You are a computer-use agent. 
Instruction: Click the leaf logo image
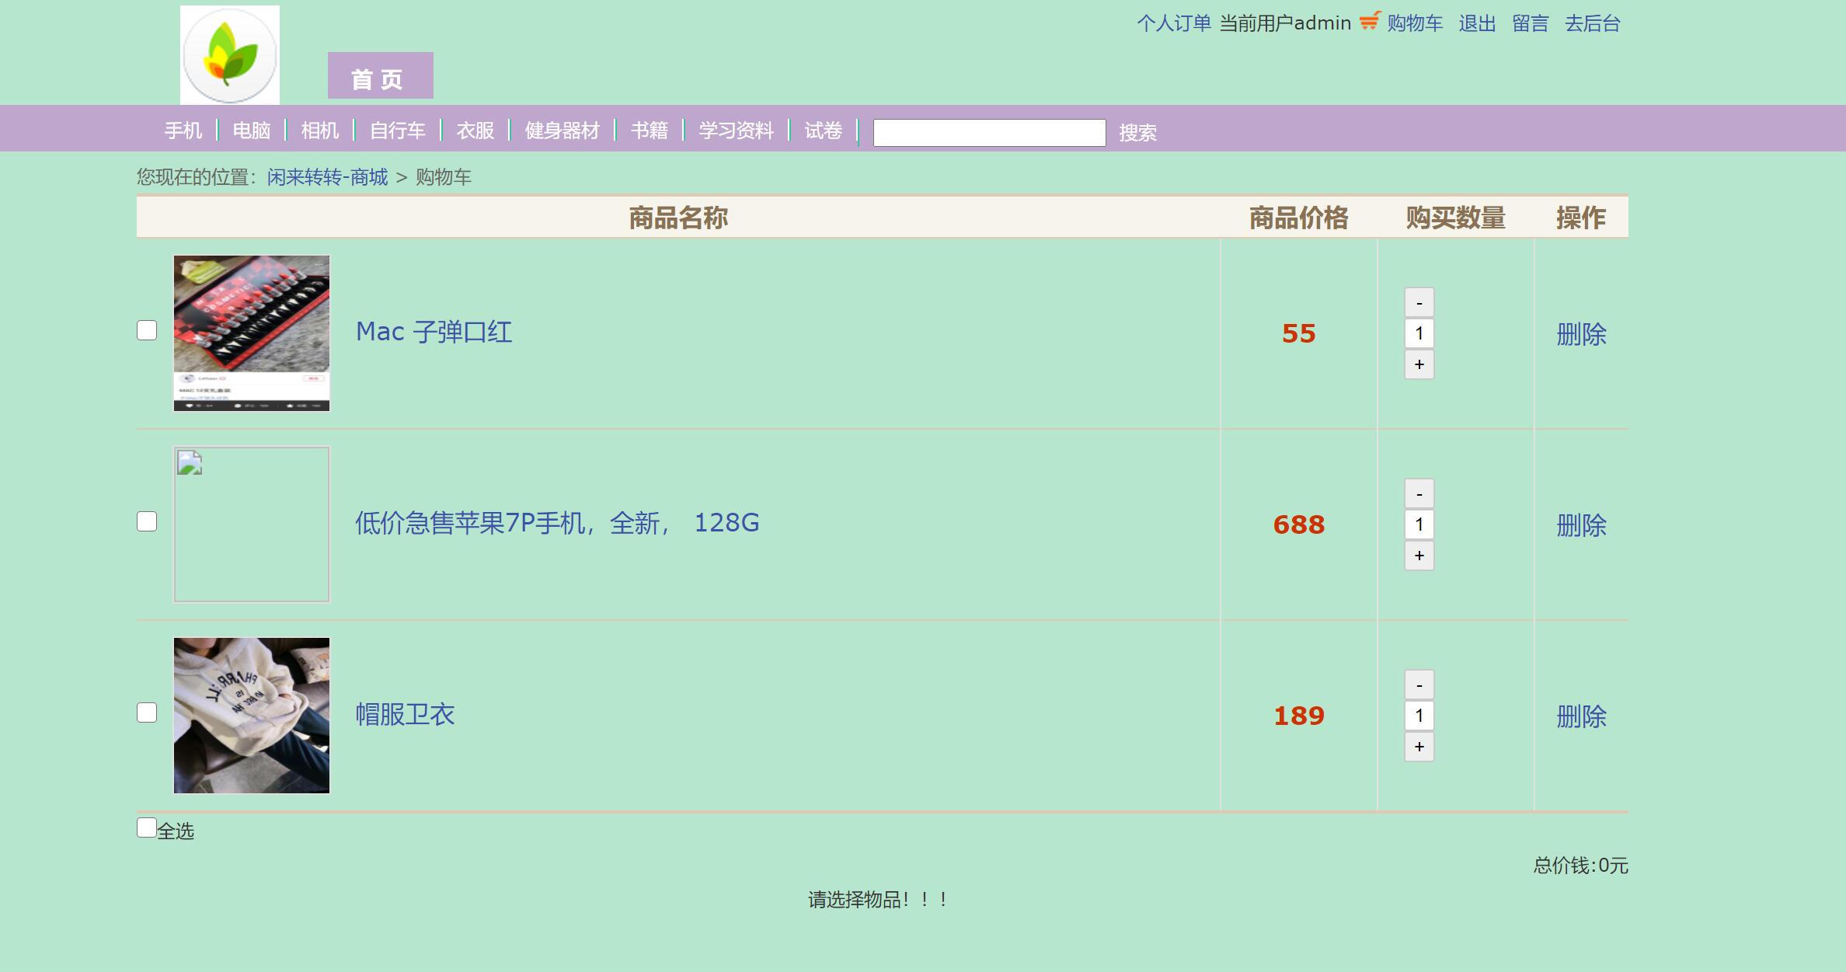(230, 55)
